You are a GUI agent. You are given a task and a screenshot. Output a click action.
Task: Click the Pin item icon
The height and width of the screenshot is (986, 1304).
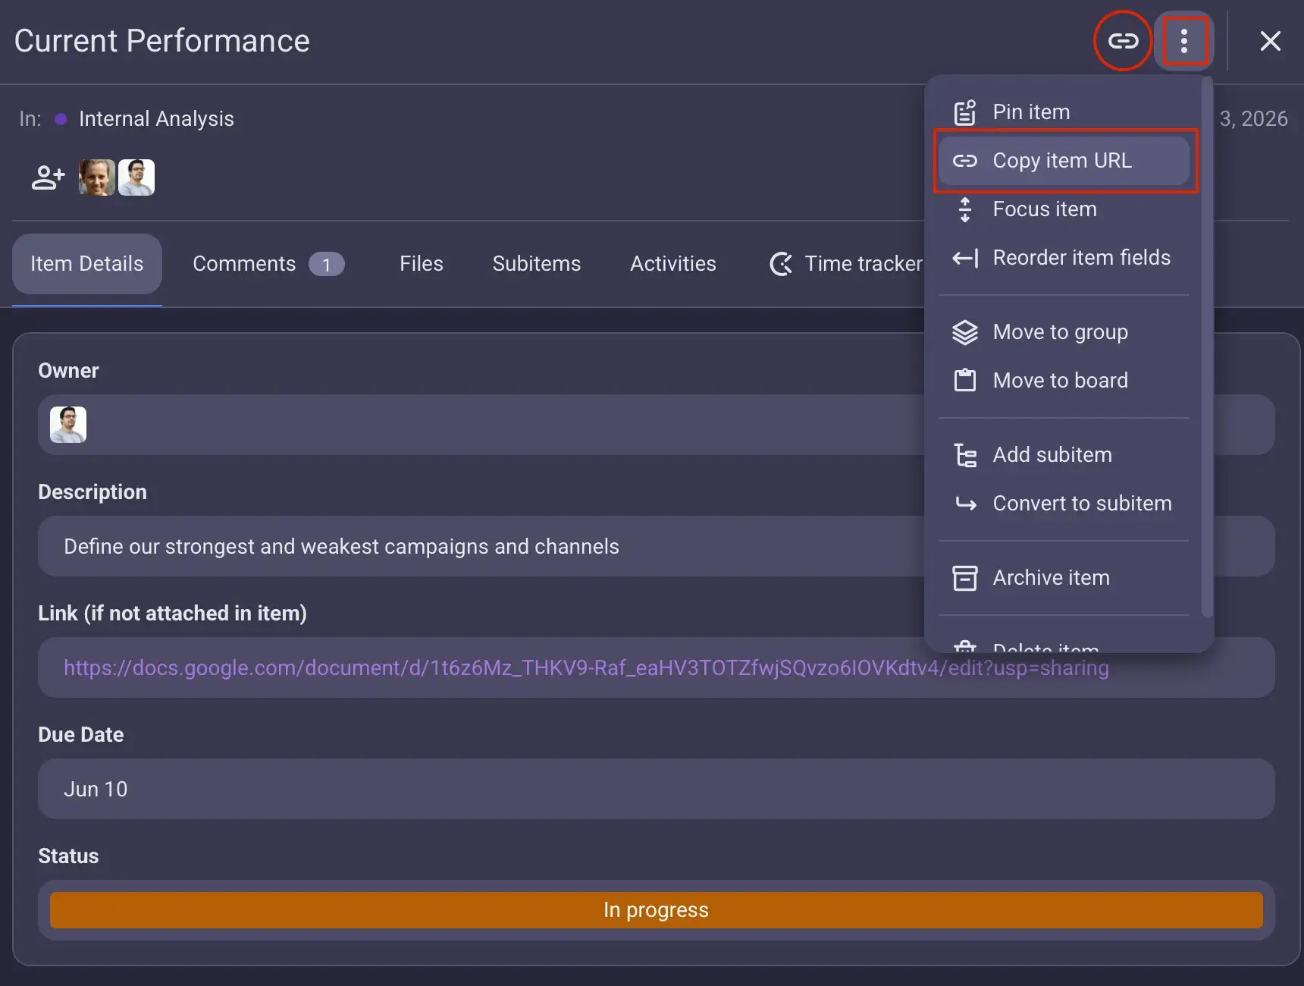pos(965,112)
